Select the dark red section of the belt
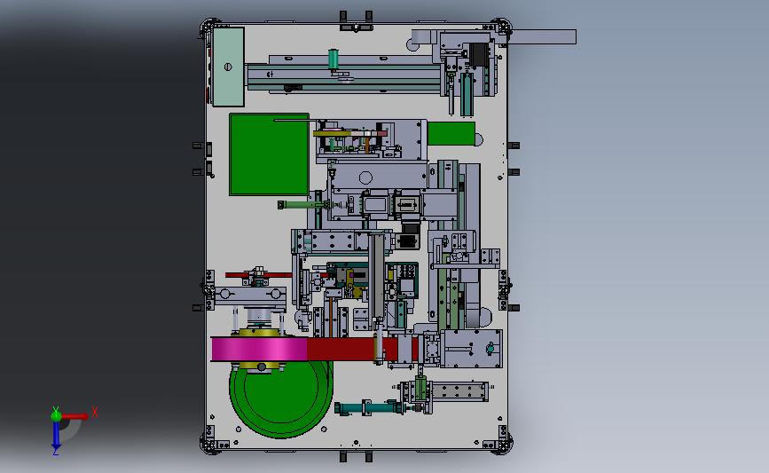769x473 pixels. click(x=341, y=349)
